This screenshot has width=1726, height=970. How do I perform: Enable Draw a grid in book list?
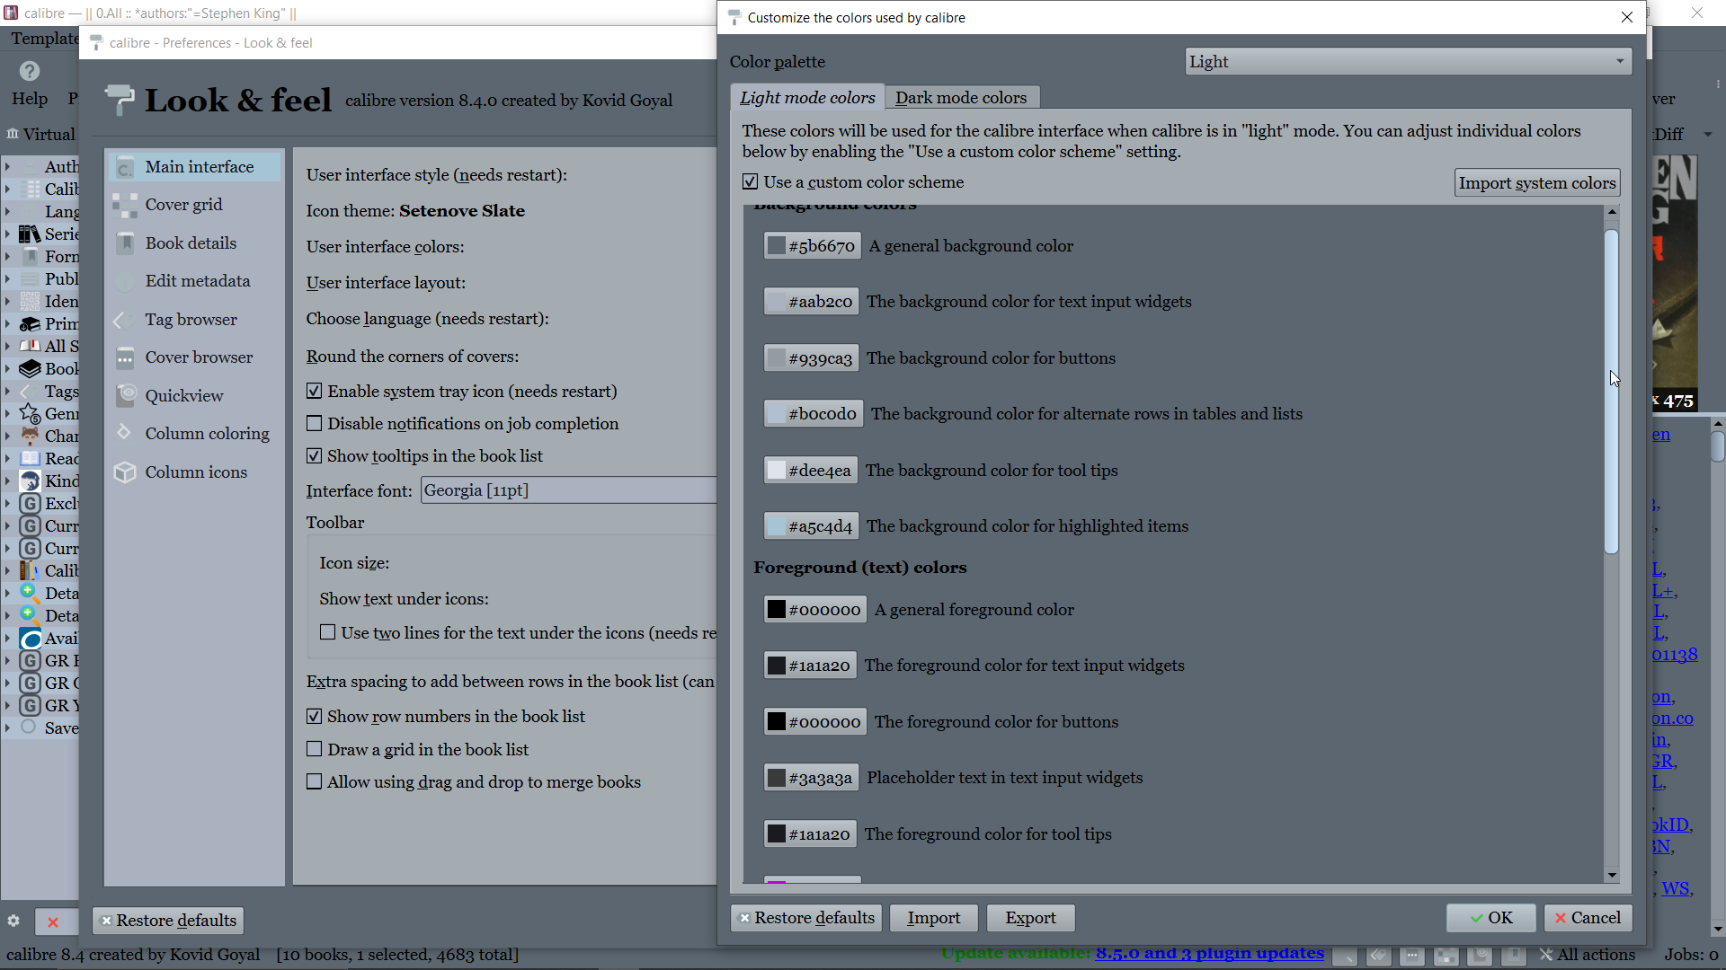(x=315, y=749)
